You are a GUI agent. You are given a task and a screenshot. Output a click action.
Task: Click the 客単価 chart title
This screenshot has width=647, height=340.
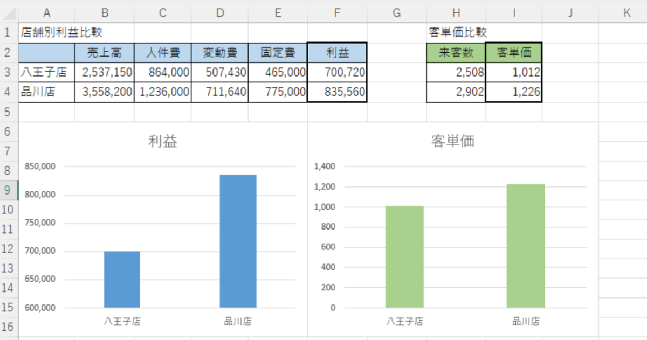coord(453,142)
